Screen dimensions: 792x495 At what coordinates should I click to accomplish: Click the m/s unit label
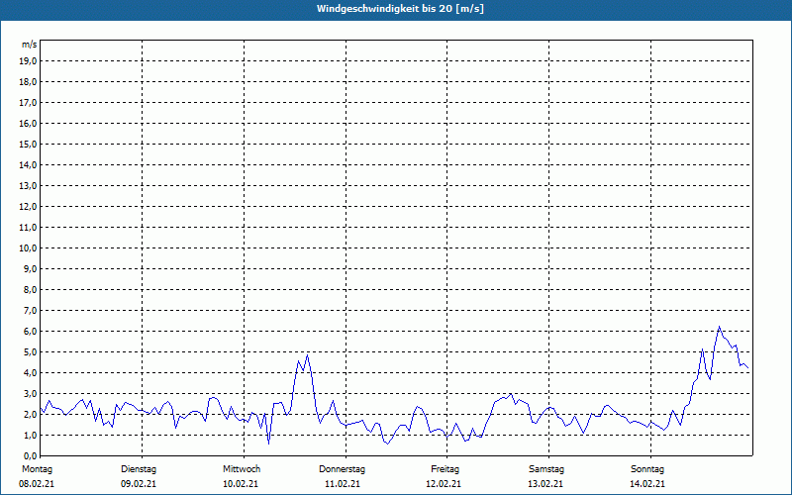click(x=29, y=45)
